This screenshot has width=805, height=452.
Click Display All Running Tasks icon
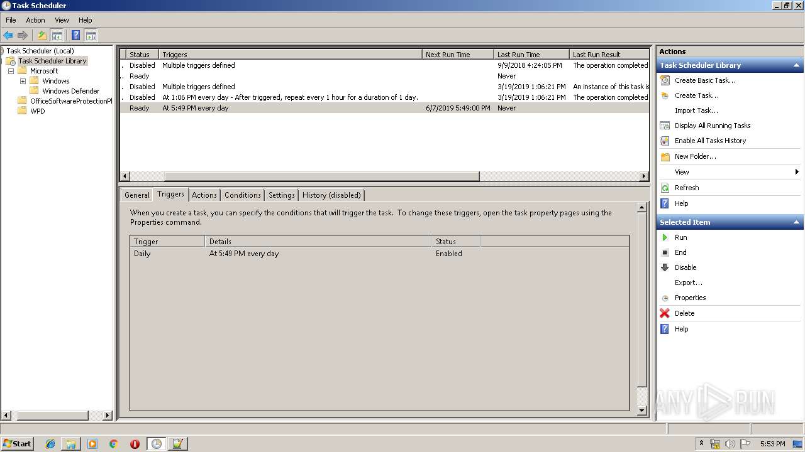[665, 126]
